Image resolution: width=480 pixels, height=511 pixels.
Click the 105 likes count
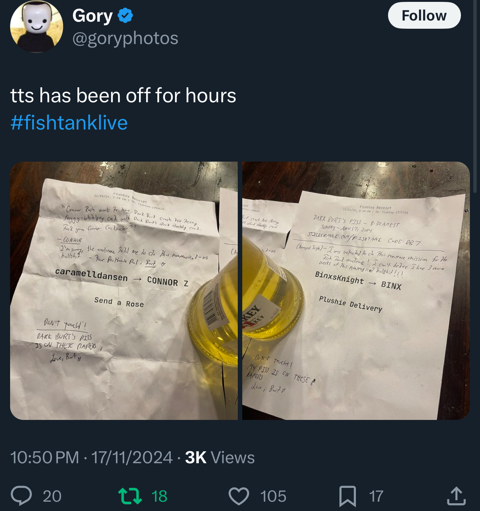(273, 496)
